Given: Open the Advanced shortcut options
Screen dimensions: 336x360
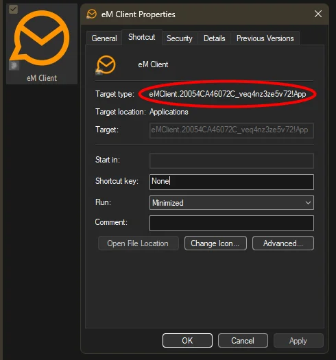Looking at the screenshot, I should click(283, 243).
